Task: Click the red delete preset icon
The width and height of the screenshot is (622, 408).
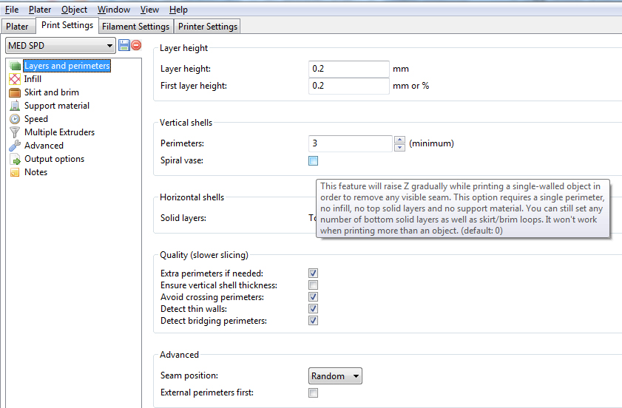Action: (x=136, y=45)
